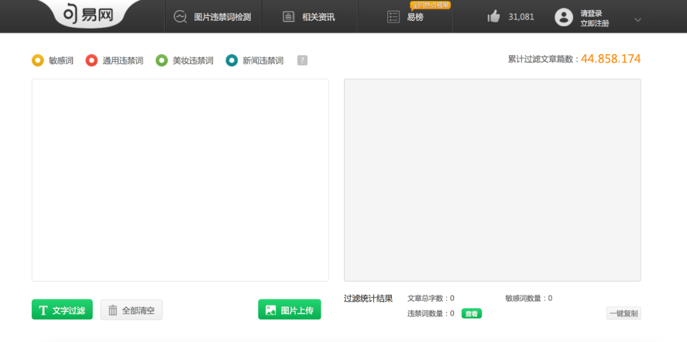
Task: Open the 易榜 menu item
Action: [415, 17]
